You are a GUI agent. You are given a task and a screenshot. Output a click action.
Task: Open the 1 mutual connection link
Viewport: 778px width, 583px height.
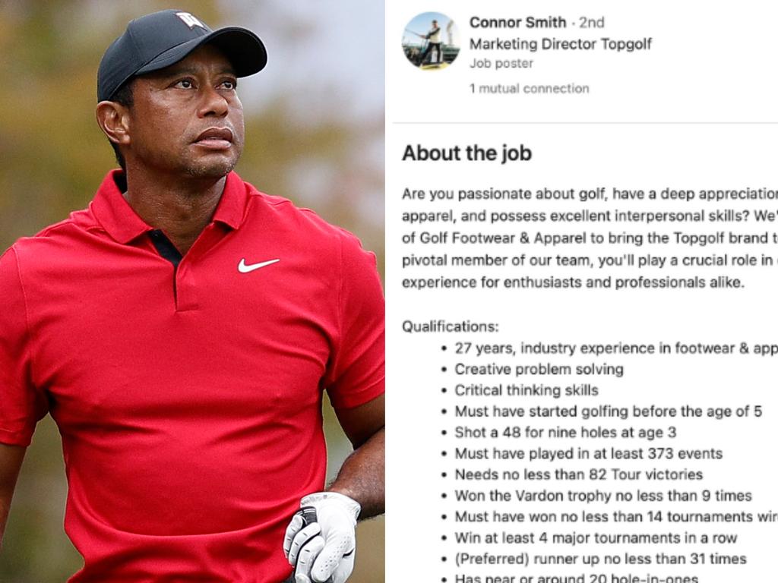click(x=530, y=89)
